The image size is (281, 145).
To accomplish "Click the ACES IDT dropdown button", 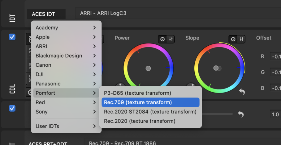I will click(46, 14).
